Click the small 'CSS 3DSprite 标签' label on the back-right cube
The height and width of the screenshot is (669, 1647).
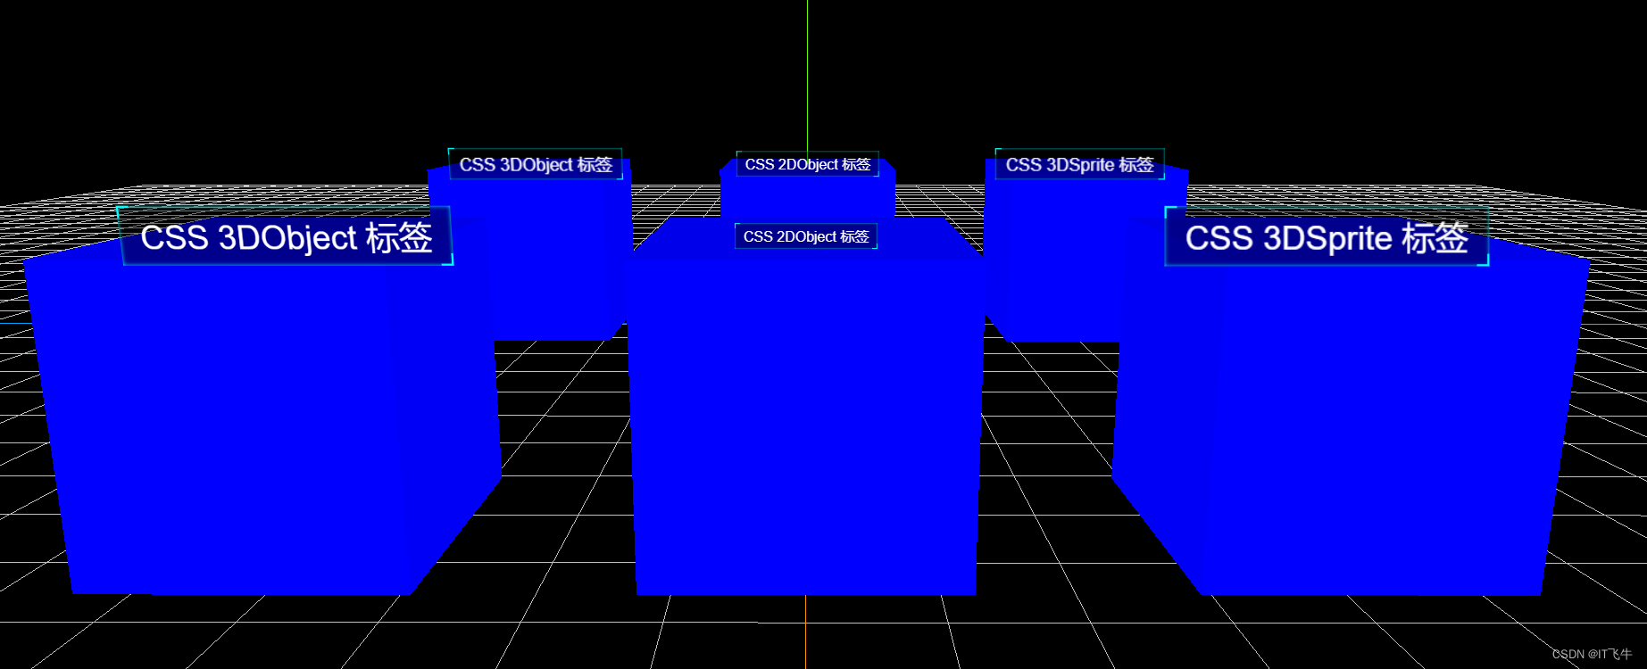coord(1080,164)
